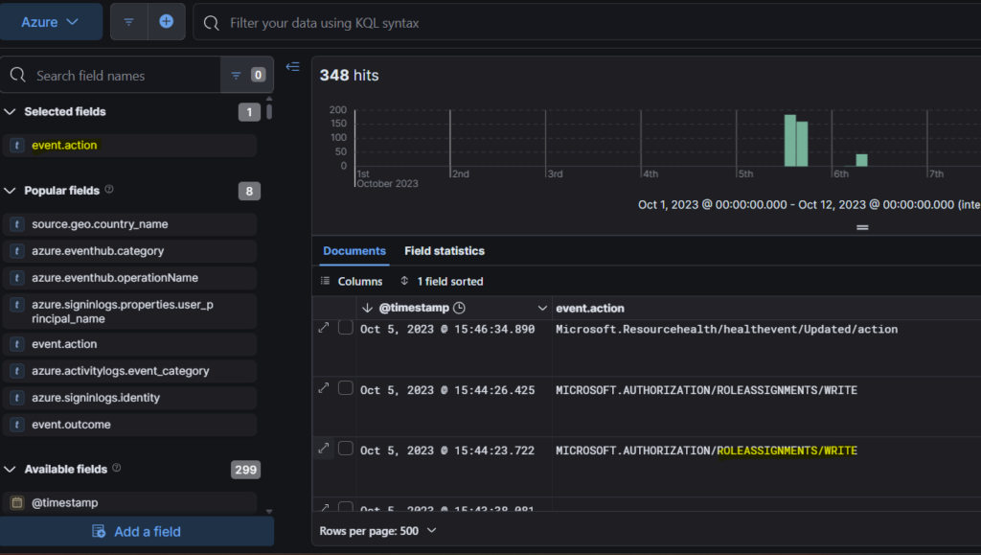
Task: Collapse the Selected fields section
Action: [11, 112]
